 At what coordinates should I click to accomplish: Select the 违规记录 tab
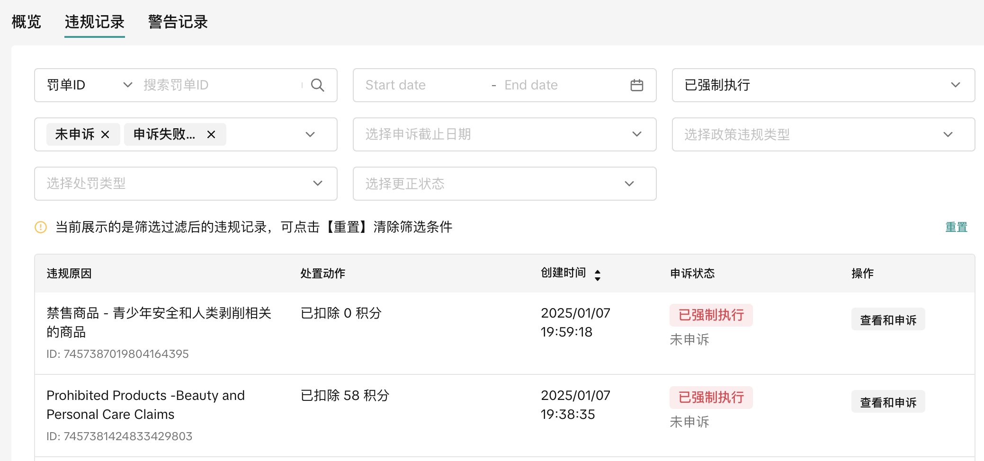(95, 22)
